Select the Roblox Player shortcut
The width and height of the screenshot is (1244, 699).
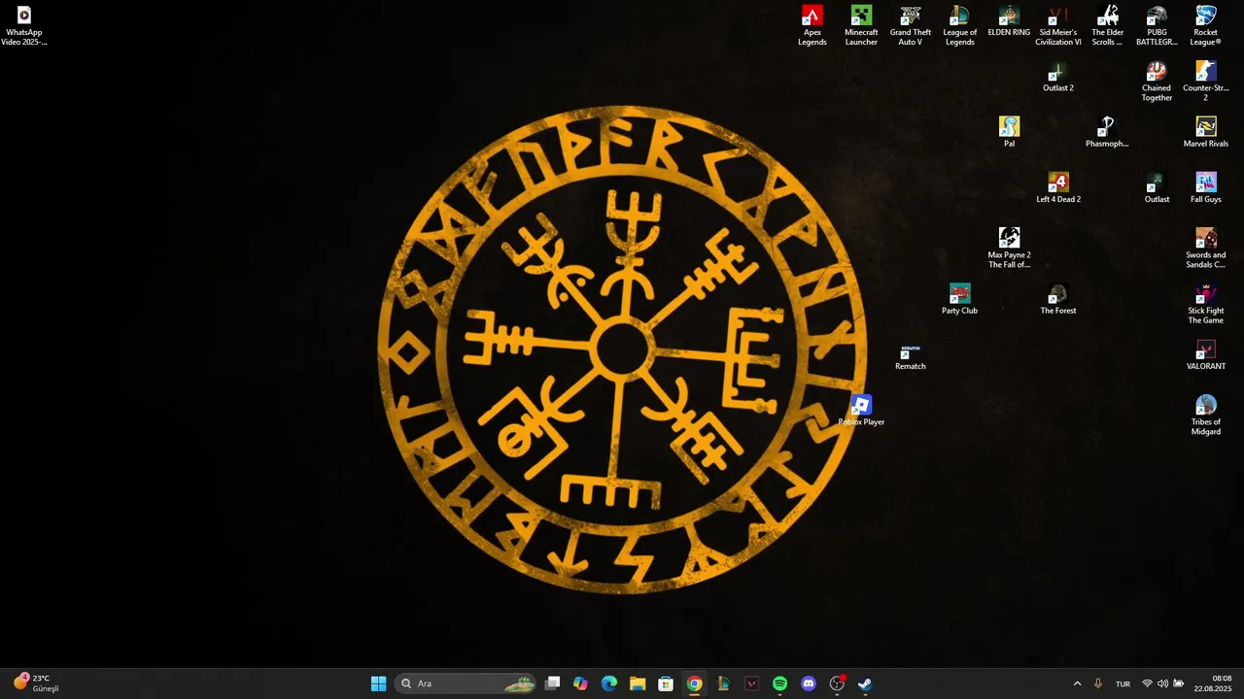861,412
